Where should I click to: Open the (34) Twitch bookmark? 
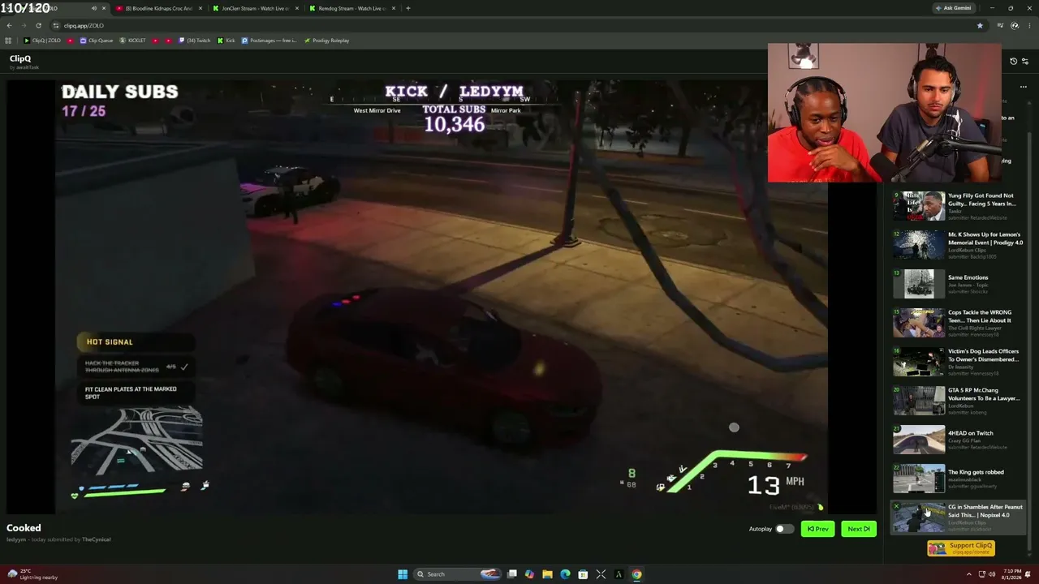(194, 41)
